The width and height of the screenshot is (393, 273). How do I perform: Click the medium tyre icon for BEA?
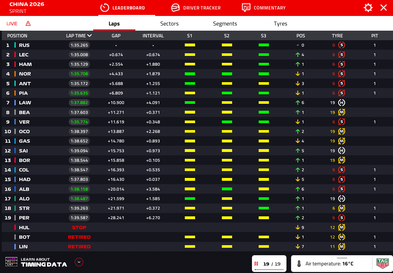(342, 112)
